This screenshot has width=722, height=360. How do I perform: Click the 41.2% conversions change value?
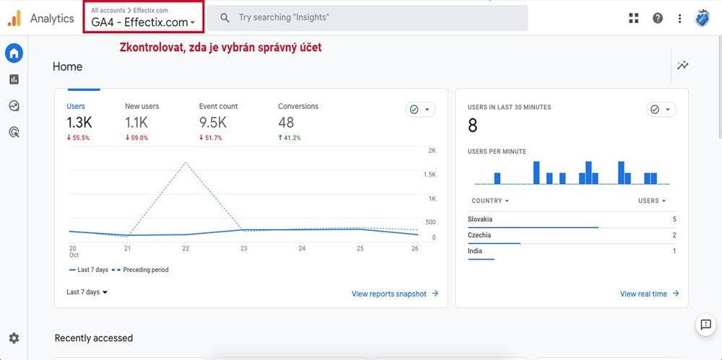pyautogui.click(x=290, y=138)
